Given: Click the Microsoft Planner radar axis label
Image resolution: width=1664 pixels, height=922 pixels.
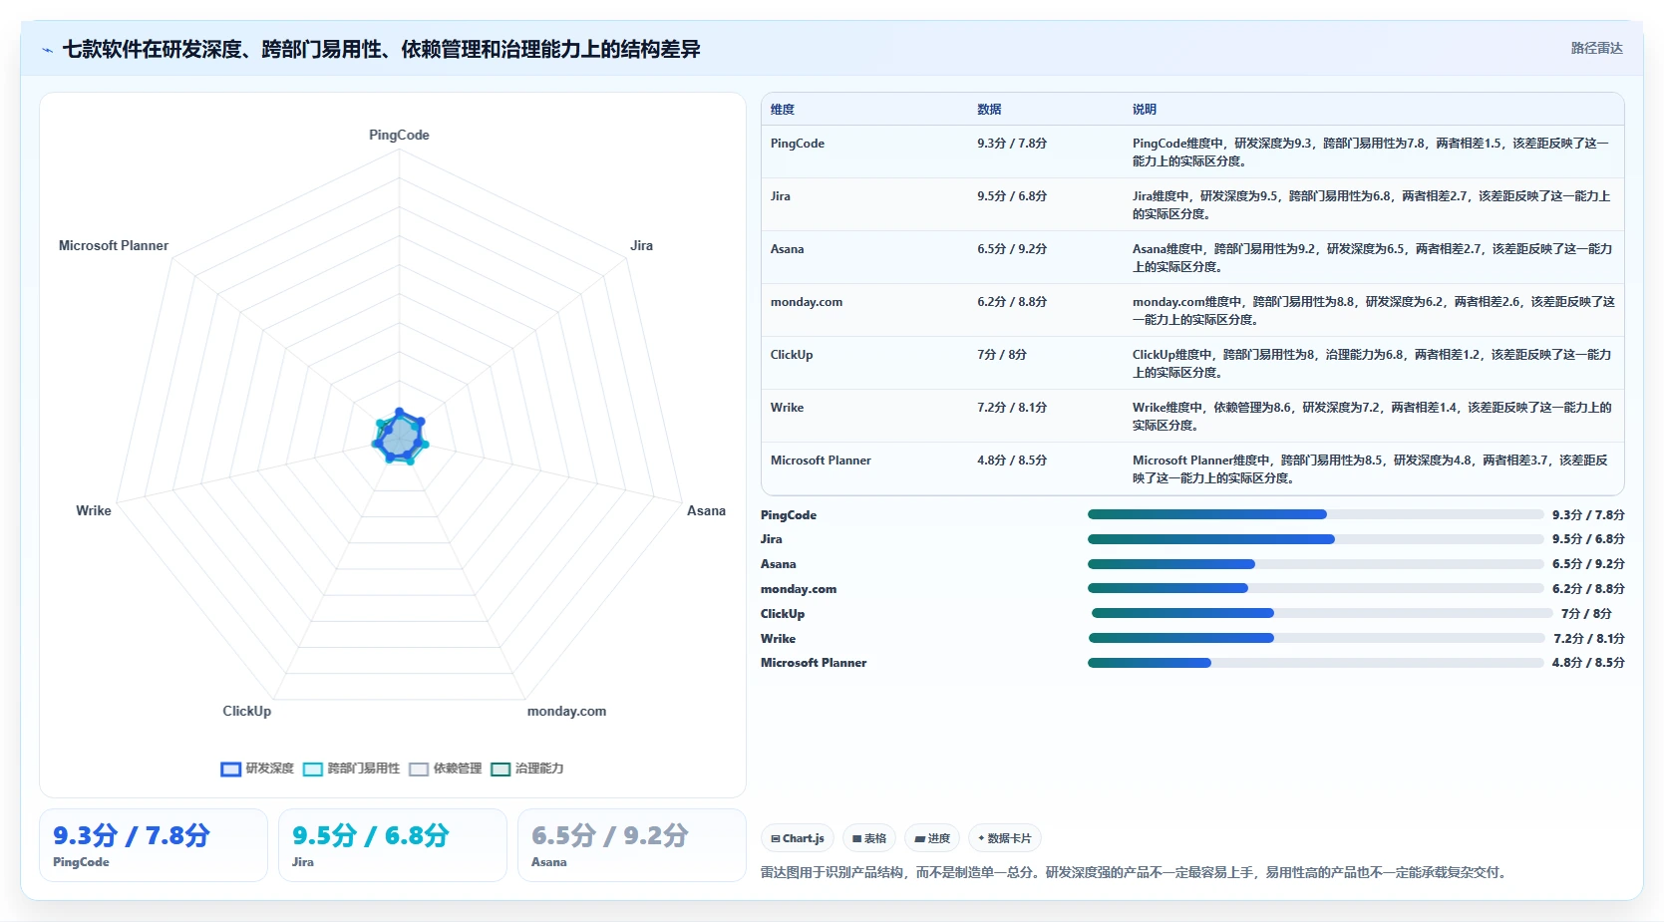Looking at the screenshot, I should [x=114, y=245].
